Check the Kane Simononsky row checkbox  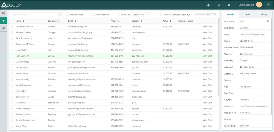pyautogui.click(x=12, y=38)
